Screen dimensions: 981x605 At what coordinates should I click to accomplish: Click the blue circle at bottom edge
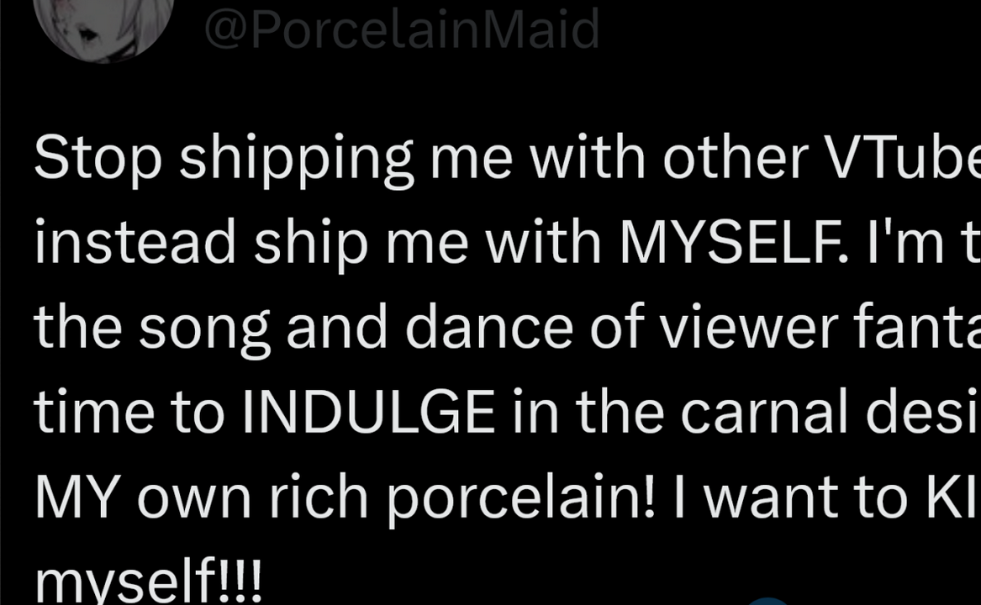tap(769, 600)
